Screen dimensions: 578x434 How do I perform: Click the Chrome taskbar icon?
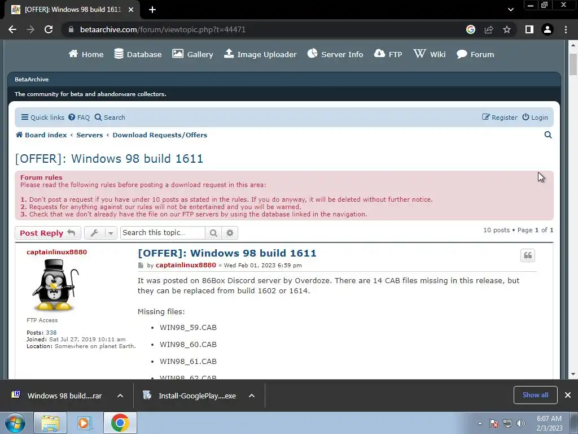(x=120, y=423)
